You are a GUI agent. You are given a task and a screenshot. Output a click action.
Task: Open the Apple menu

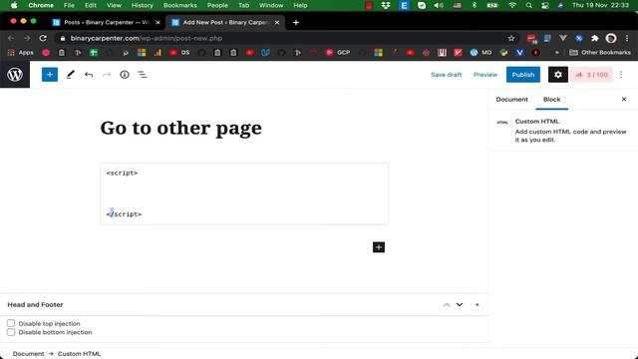[14, 5]
